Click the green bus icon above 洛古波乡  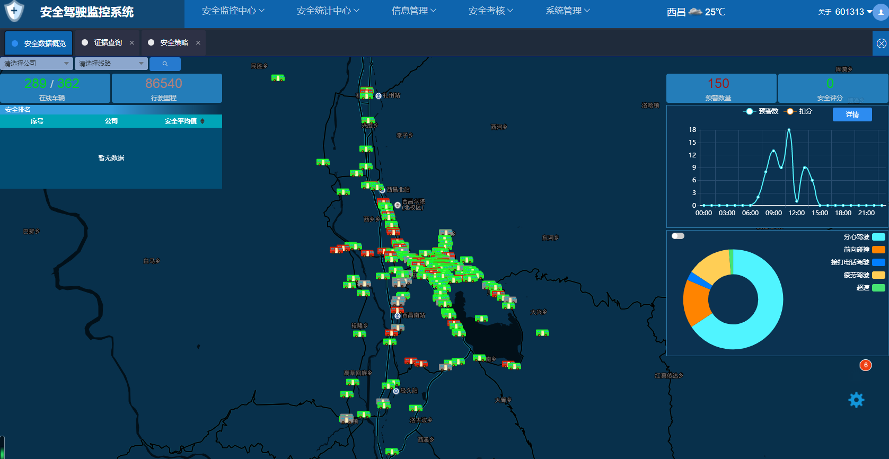pos(416,408)
